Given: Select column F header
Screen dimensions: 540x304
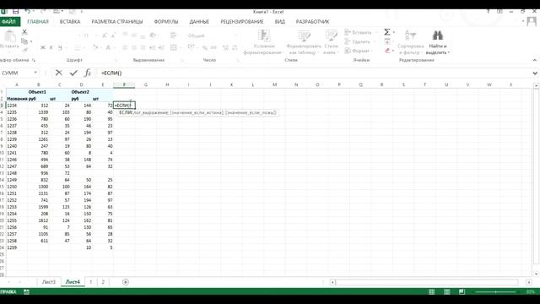Looking at the screenshot, I should coord(124,84).
